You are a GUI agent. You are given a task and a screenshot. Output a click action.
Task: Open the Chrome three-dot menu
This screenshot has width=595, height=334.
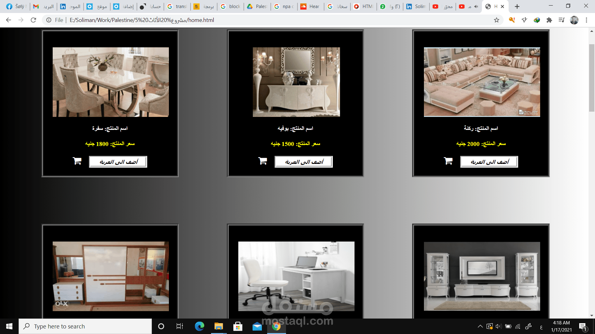pos(586,20)
